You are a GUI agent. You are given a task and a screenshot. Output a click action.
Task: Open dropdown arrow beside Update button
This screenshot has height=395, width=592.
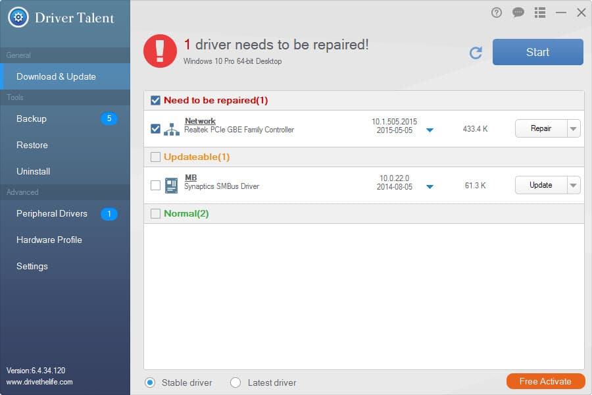point(574,186)
